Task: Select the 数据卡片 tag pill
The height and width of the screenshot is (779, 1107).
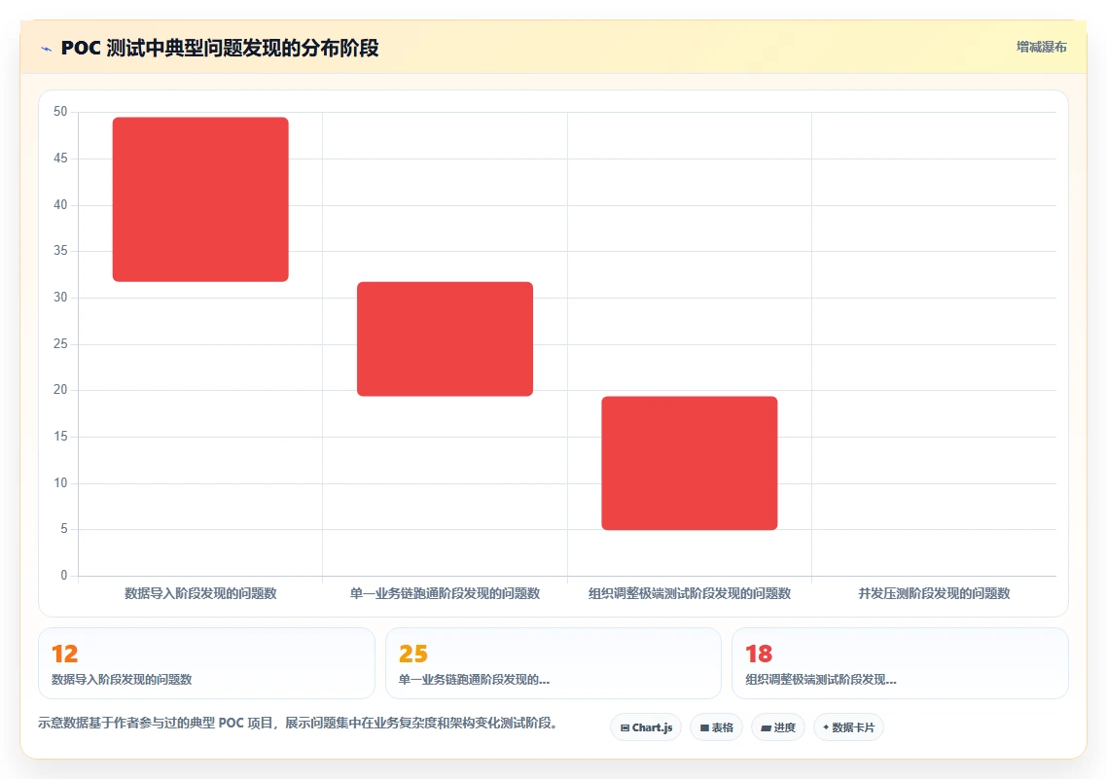Action: [x=848, y=727]
